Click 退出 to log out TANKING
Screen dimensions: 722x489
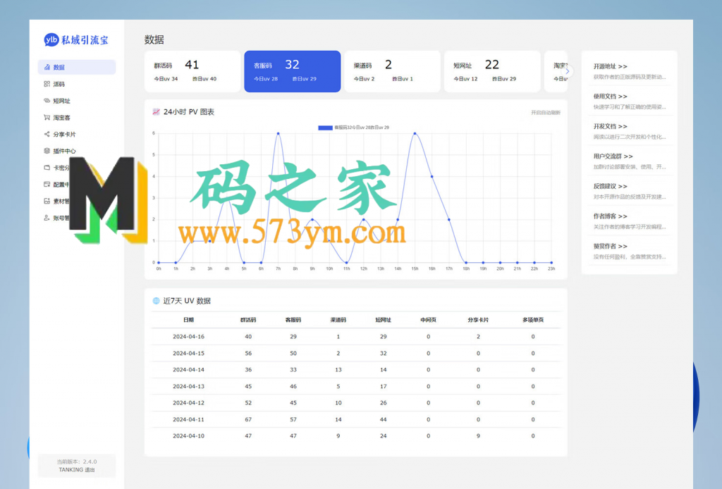click(90, 470)
